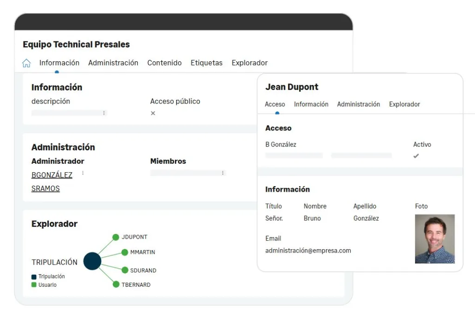Click the Equipo Technical Presales title
This screenshot has width=475, height=323.
point(77,44)
